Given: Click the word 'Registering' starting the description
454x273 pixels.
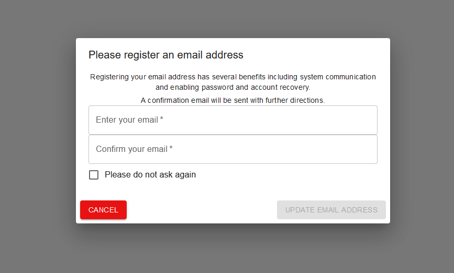Looking at the screenshot, I should click(x=109, y=77).
